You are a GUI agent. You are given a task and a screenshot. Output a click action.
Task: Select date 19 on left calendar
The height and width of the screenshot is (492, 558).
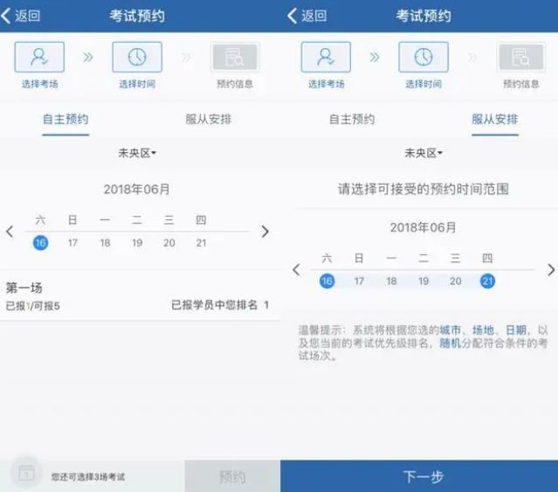pyautogui.click(x=137, y=243)
